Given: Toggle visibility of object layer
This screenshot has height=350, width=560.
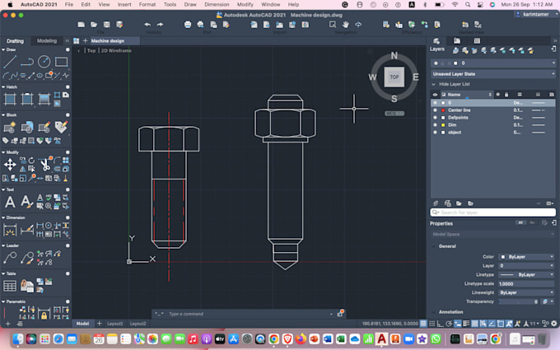Looking at the screenshot, I should point(435,132).
